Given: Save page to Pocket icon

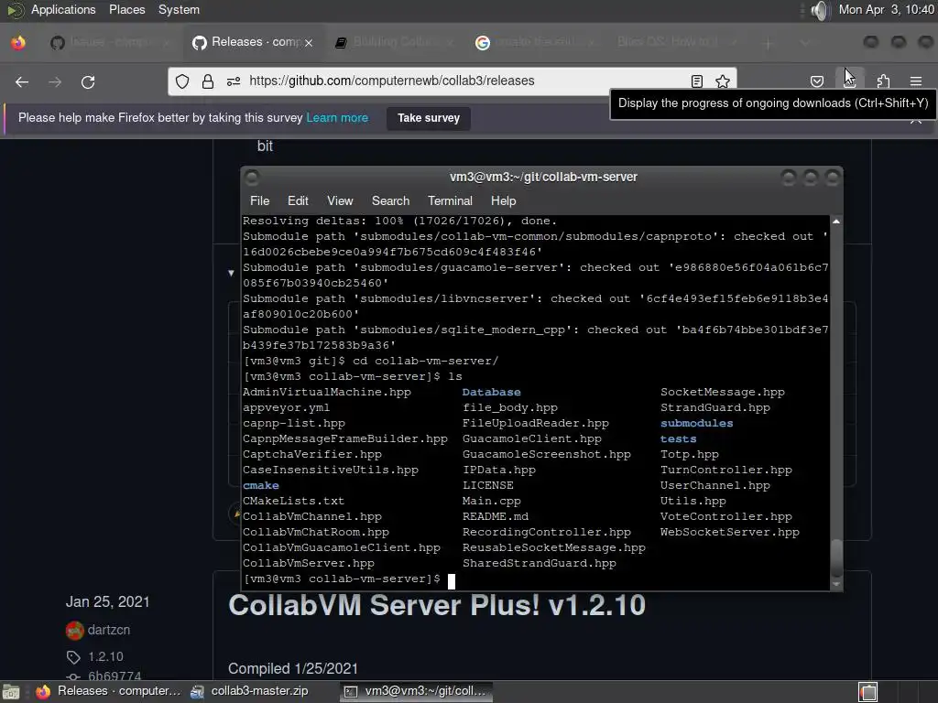Looking at the screenshot, I should (x=816, y=81).
